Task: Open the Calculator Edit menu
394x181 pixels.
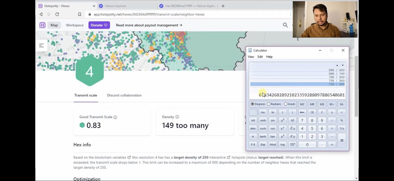Action: coord(260,57)
